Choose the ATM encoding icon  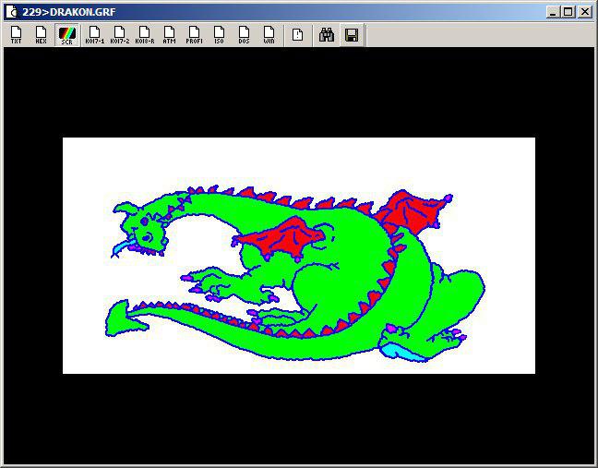[x=170, y=35]
